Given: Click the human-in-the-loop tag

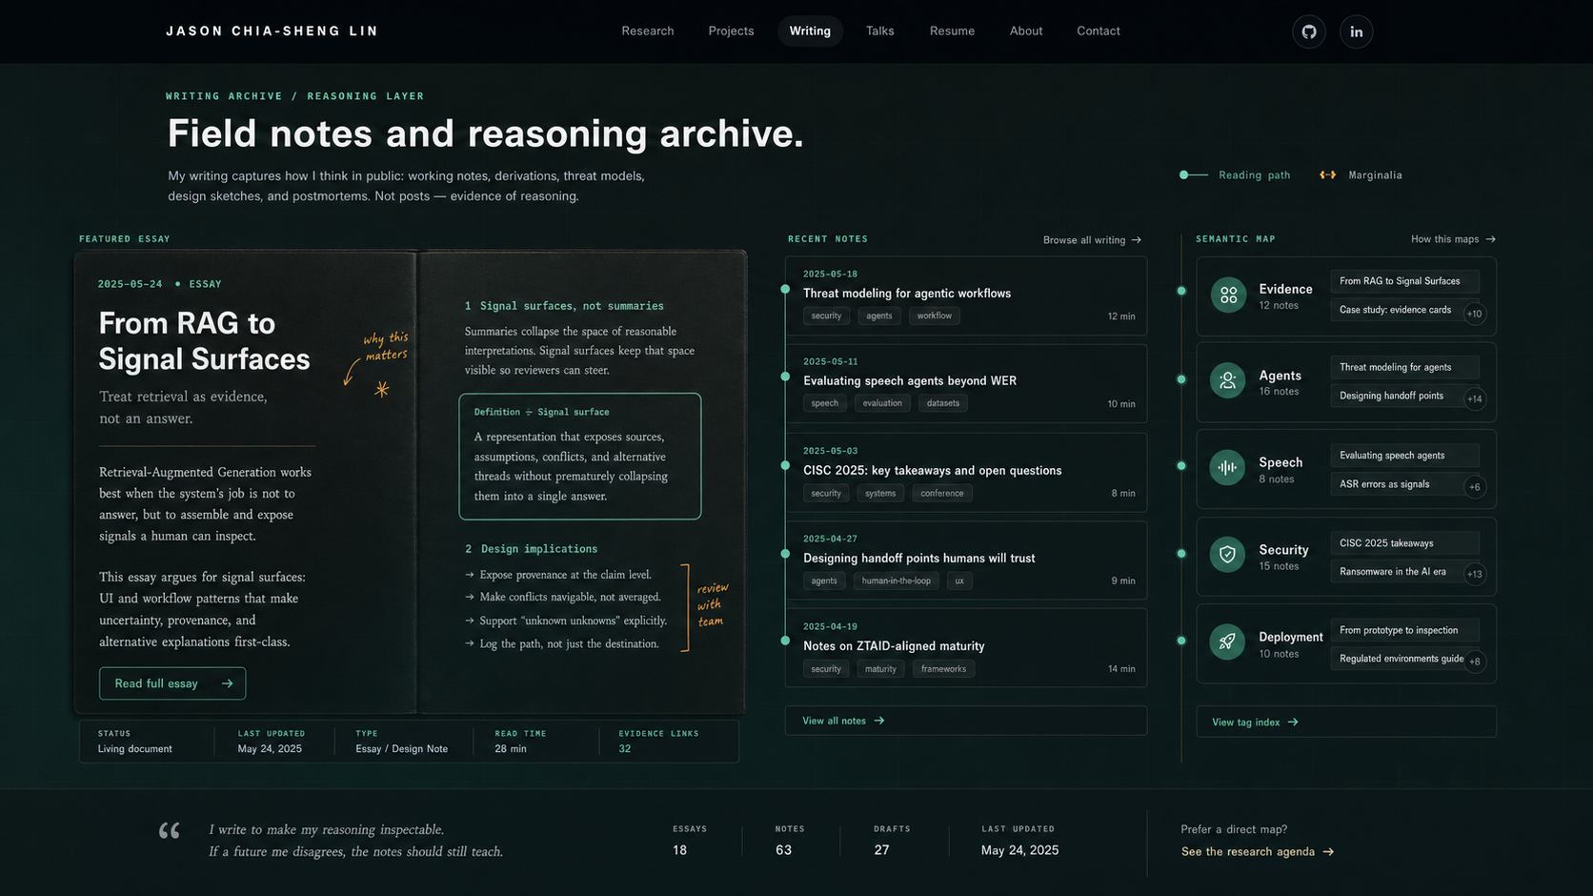Looking at the screenshot, I should click(897, 580).
